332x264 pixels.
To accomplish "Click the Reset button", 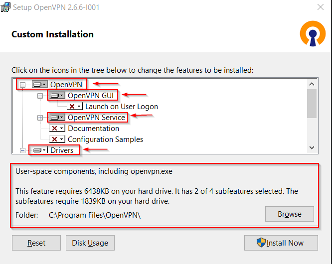I will [x=36, y=243].
